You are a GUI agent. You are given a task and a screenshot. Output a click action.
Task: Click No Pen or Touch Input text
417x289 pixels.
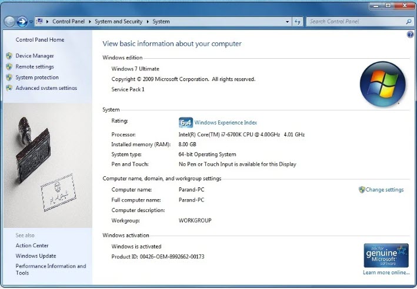(238, 164)
